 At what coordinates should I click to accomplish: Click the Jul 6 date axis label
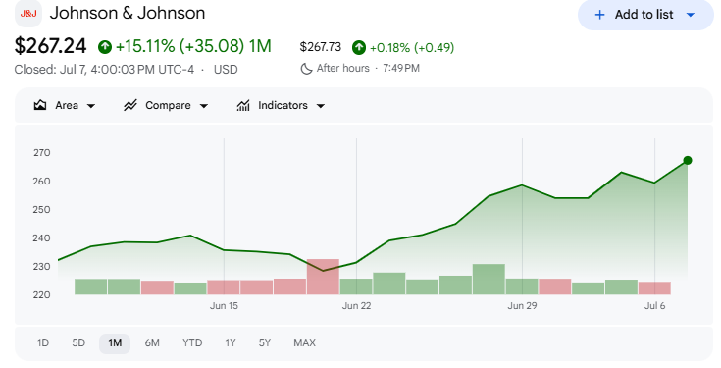point(655,306)
